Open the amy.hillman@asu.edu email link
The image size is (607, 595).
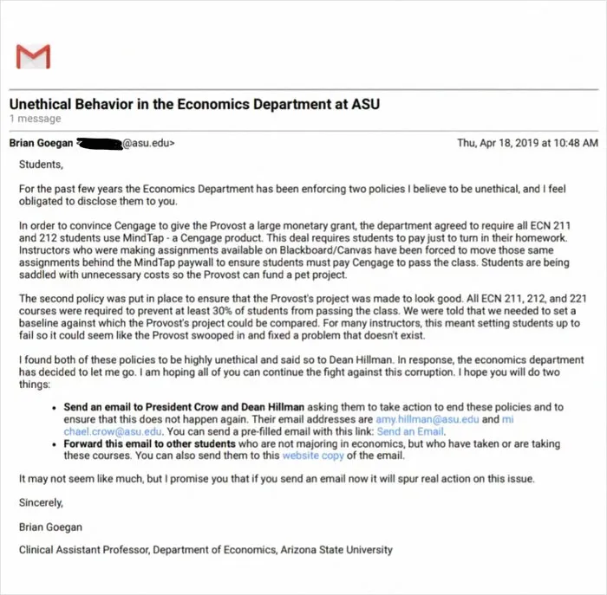click(427, 419)
